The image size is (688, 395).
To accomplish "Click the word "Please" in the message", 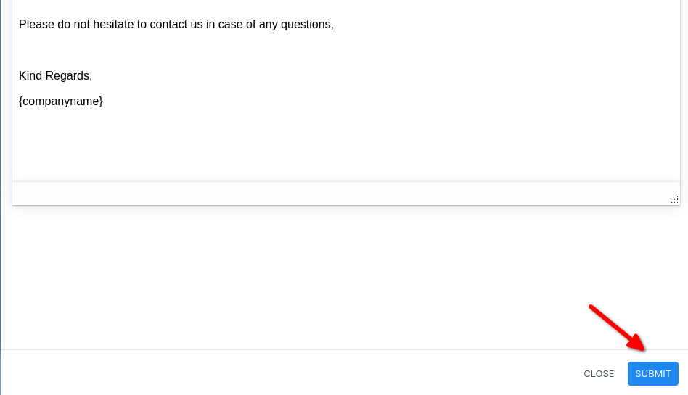I will coord(36,25).
